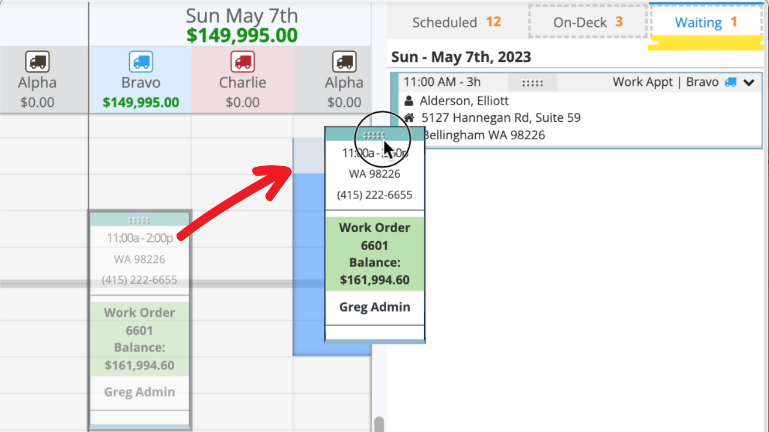The image size is (769, 432).
Task: Click the Sun May 7th date header
Action: tap(241, 16)
